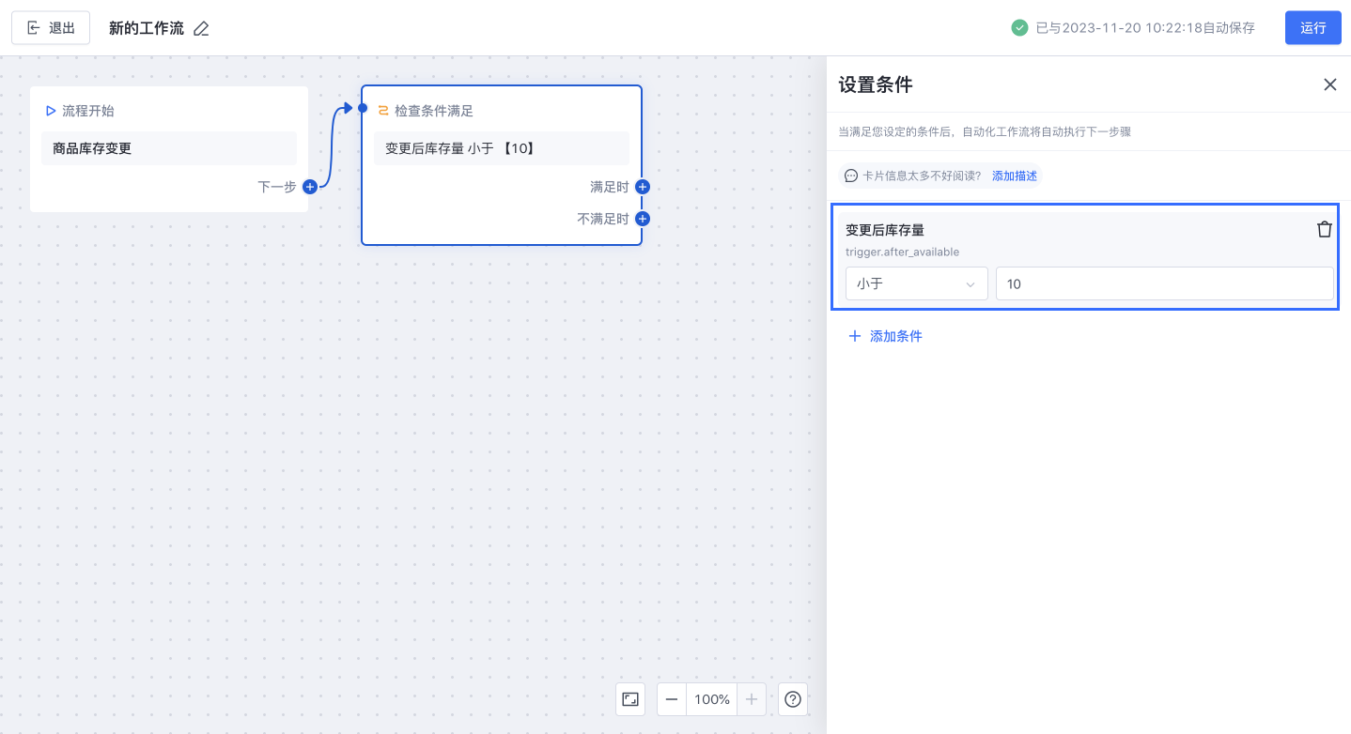1351x734 pixels.
Task: Click the 卡片信息太多不好阅读? hint text
Action: (922, 176)
